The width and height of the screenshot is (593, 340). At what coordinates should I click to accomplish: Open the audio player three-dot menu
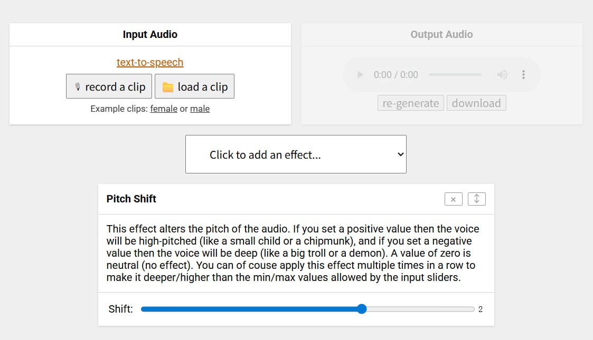pyautogui.click(x=523, y=75)
